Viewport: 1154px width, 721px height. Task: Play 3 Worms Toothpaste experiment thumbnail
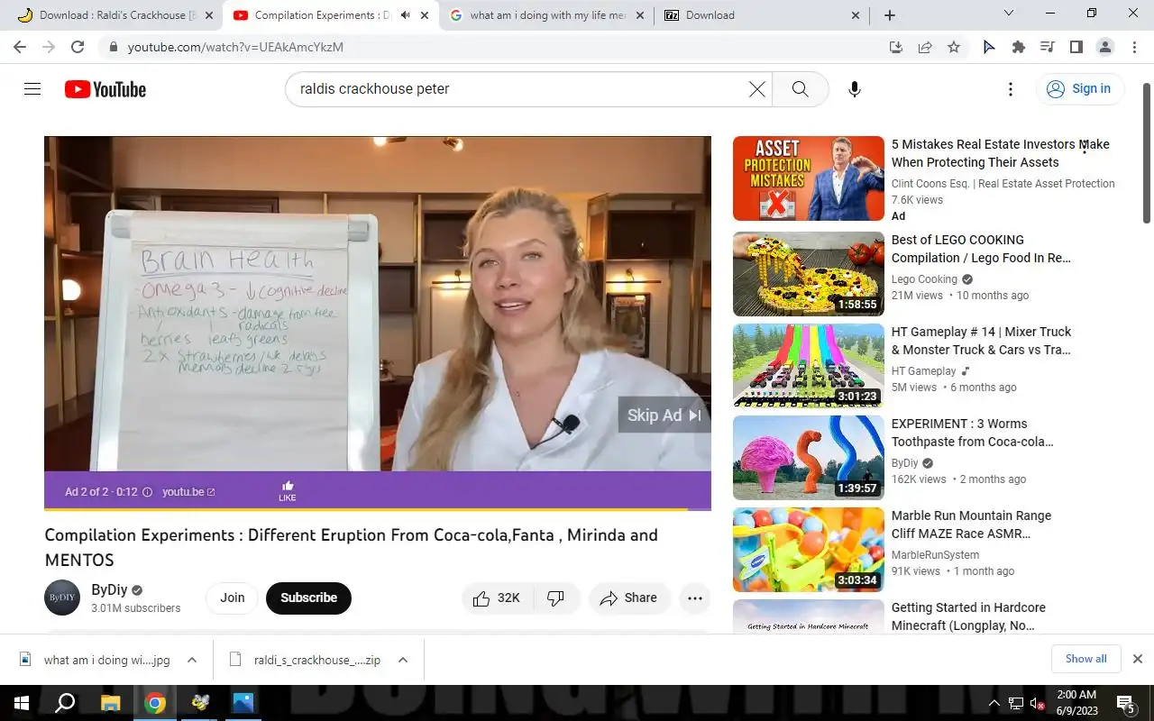coord(809,458)
